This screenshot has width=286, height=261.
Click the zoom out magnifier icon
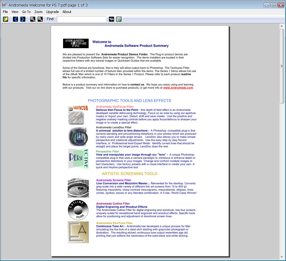click(33, 19)
